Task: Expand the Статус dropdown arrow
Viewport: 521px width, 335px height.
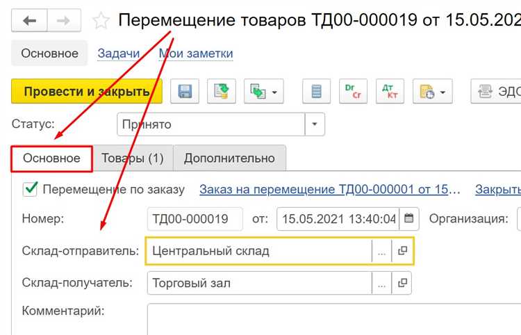Action: (x=314, y=124)
